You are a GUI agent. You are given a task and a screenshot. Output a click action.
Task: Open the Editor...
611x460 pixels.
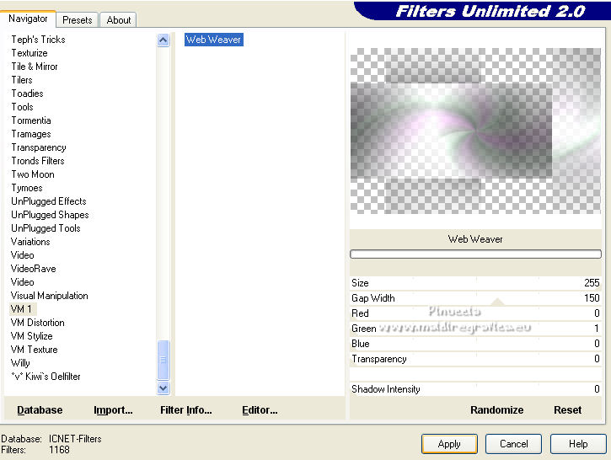(x=260, y=410)
